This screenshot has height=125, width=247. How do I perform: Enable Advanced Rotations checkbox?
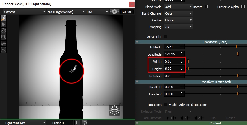point(166,105)
